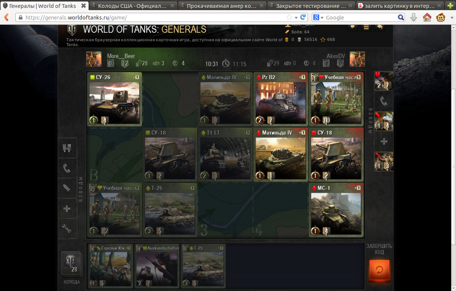Open the game hamburger menu icon
Screen dimensions: 456x291
point(366,27)
